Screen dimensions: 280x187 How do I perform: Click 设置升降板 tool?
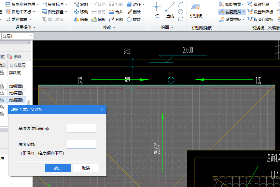tap(260, 12)
